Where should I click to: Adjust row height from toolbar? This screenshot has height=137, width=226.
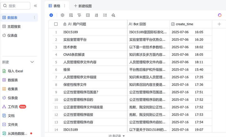point(105,15)
